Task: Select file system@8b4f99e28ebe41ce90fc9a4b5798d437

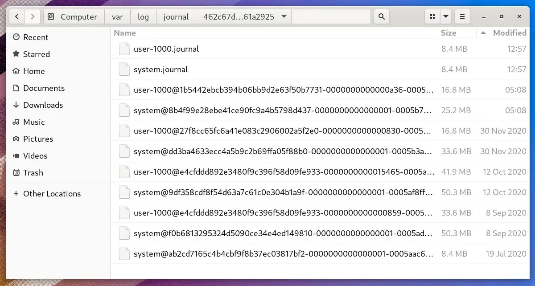Action: 320,110
